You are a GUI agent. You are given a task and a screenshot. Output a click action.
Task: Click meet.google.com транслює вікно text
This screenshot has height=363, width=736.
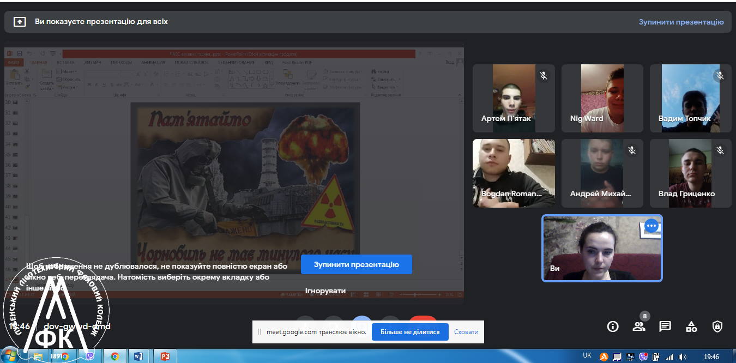click(x=316, y=332)
